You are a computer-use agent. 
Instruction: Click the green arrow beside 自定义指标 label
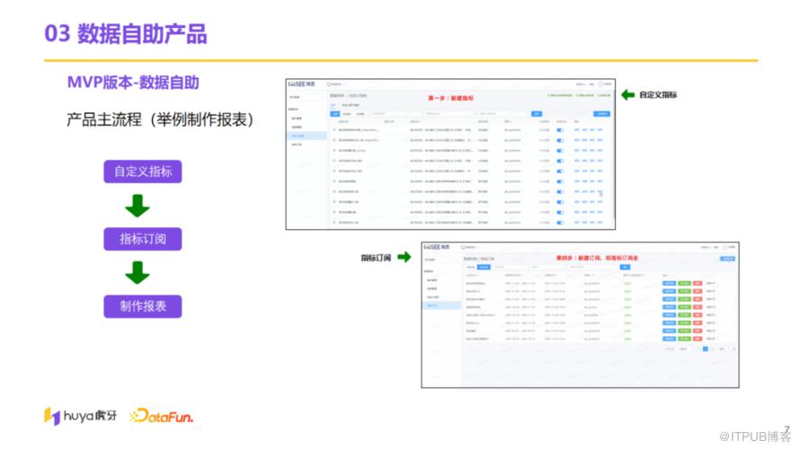(628, 94)
